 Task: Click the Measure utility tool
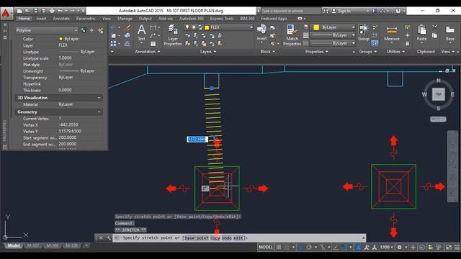[x=392, y=33]
